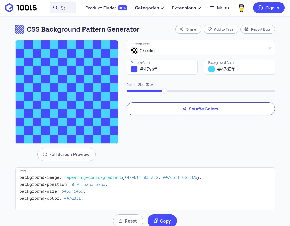Click the Share button

(188, 29)
